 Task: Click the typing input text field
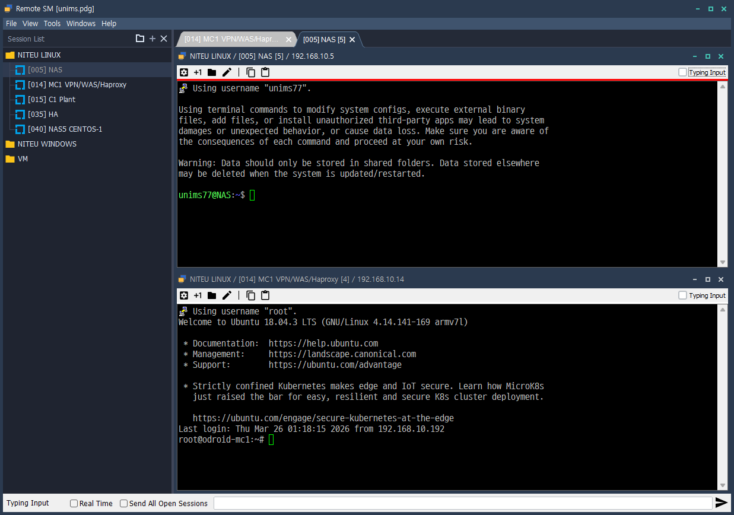pos(463,503)
